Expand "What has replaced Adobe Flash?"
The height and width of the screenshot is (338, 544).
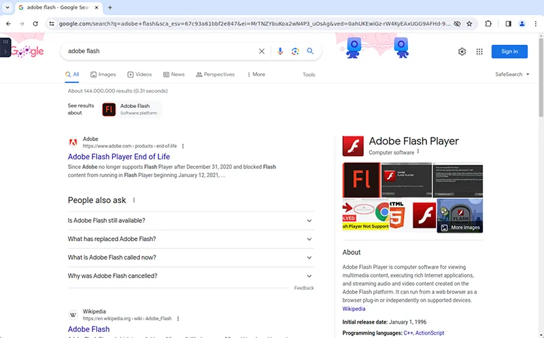[x=190, y=239]
